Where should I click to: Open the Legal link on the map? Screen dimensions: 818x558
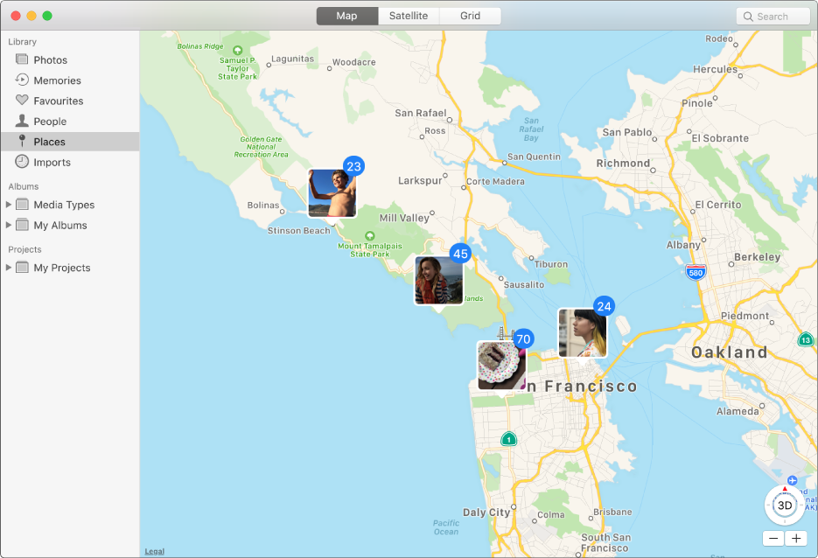pos(154,551)
